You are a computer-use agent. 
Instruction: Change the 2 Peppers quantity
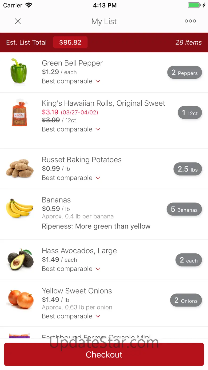coord(184,73)
